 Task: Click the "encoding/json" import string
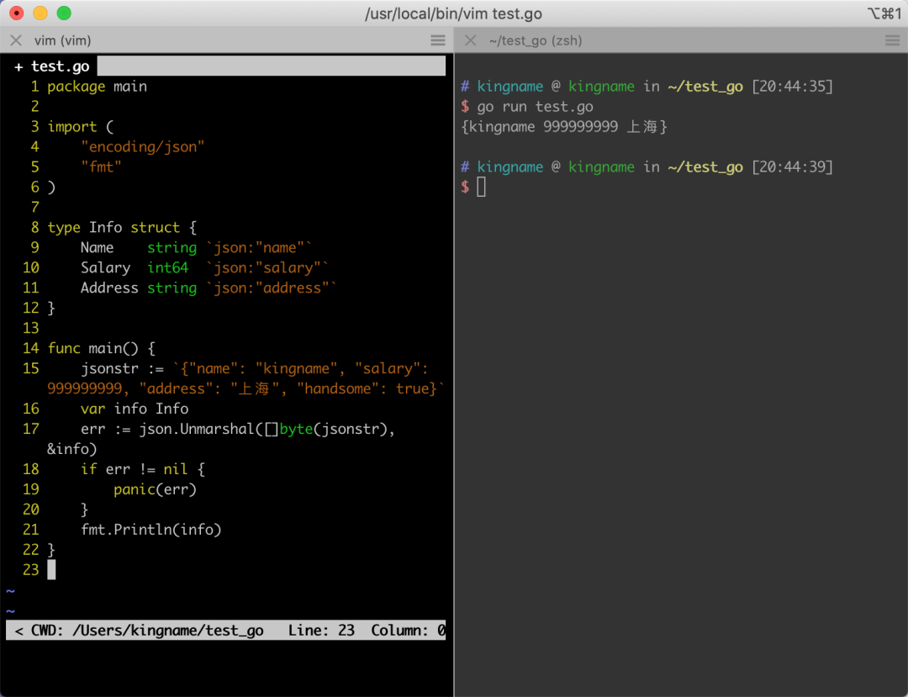143,147
